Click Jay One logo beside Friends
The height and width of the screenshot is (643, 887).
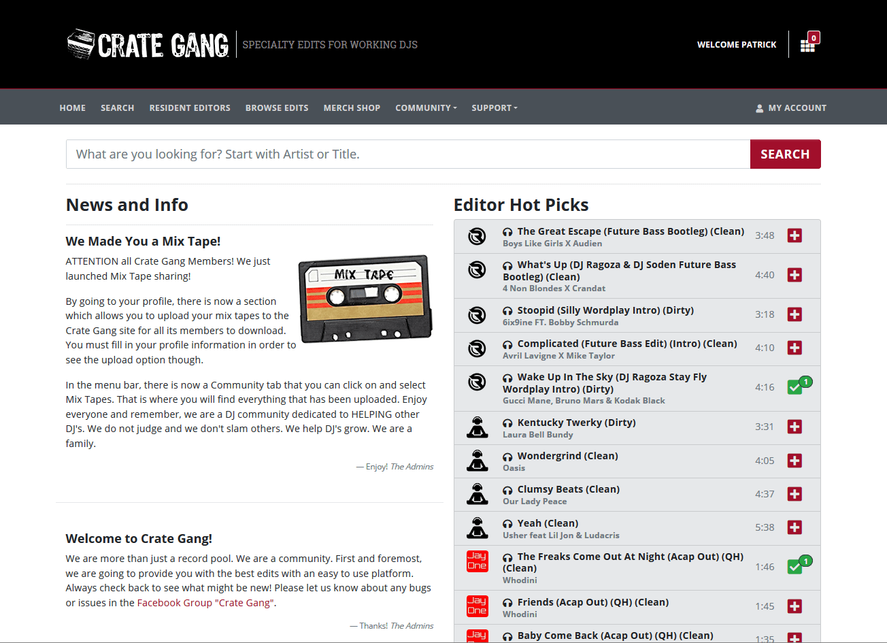(x=477, y=606)
